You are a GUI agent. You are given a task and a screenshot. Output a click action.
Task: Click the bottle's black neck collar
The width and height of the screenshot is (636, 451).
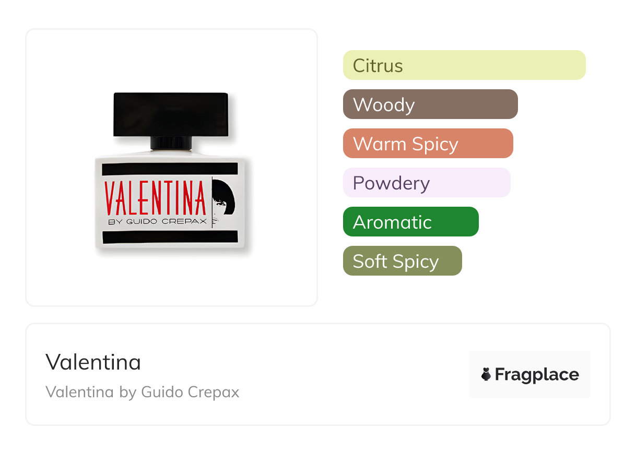point(171,143)
